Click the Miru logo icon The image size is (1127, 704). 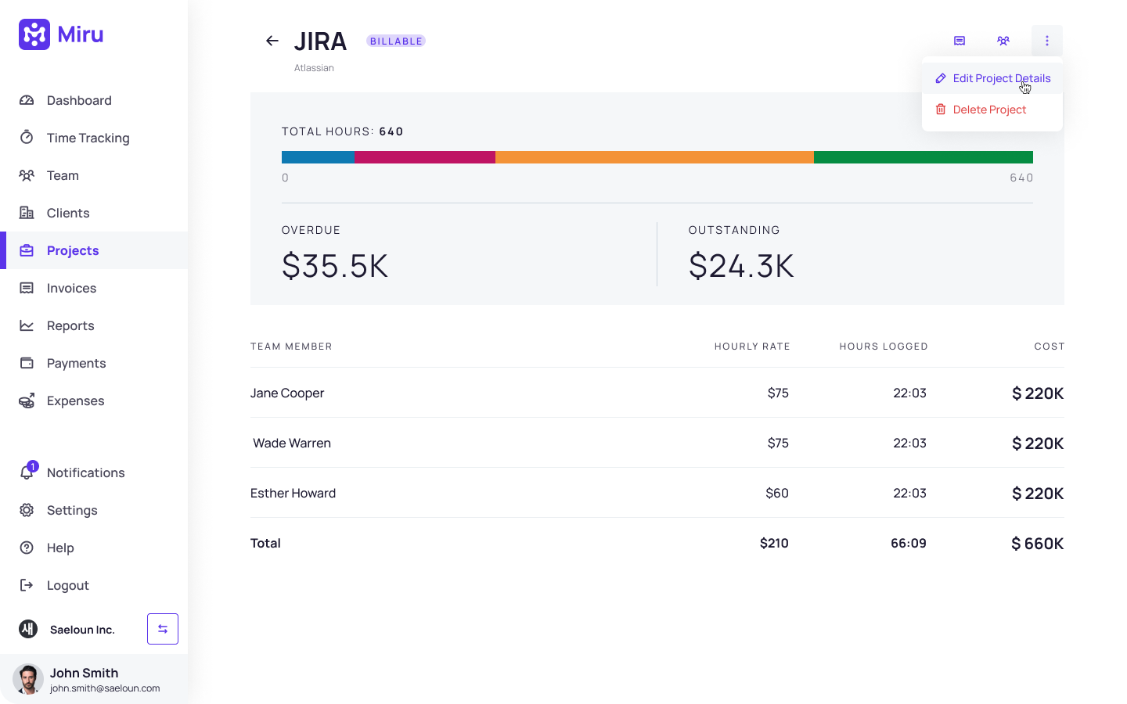[34, 34]
